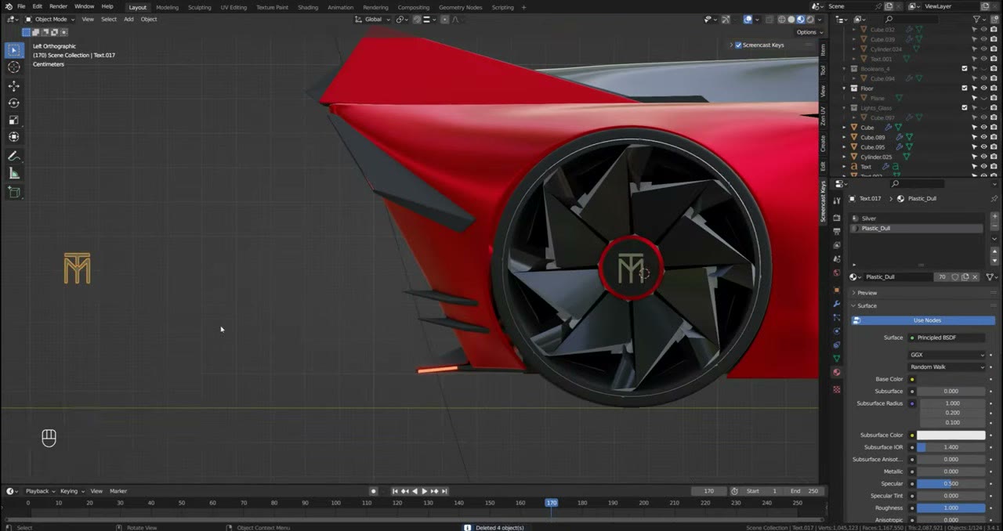Open the Render menu
This screenshot has height=531, width=1003.
(58, 6)
